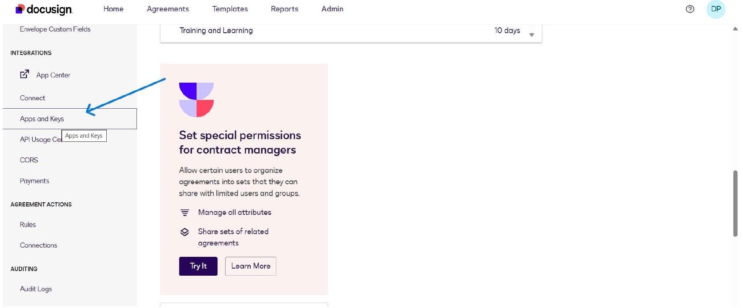Click the Share sets layers icon
This screenshot has height=308, width=743.
185,232
